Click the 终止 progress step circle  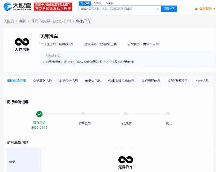tap(168, 114)
